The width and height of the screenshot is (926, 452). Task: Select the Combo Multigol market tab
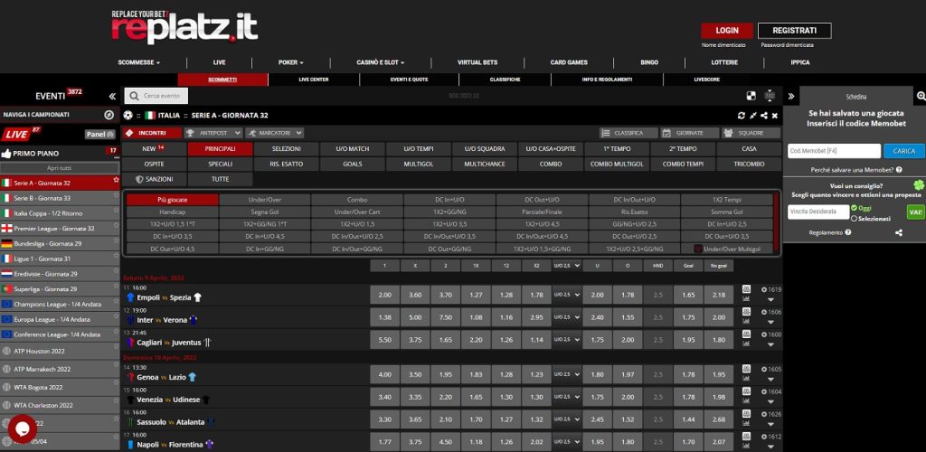tap(617, 164)
